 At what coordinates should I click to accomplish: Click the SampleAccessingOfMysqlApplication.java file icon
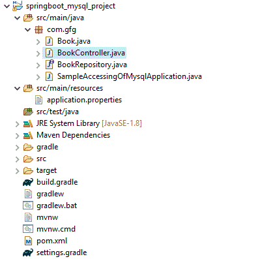point(49,76)
